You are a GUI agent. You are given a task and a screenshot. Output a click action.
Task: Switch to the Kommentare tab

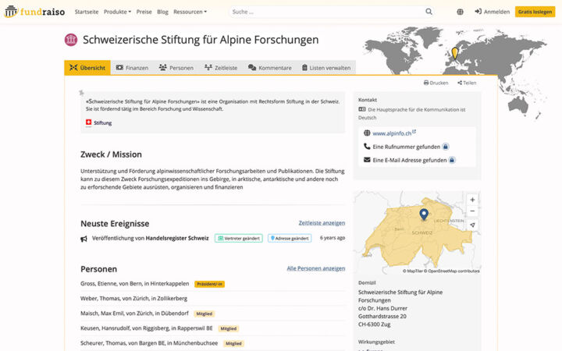click(x=270, y=68)
